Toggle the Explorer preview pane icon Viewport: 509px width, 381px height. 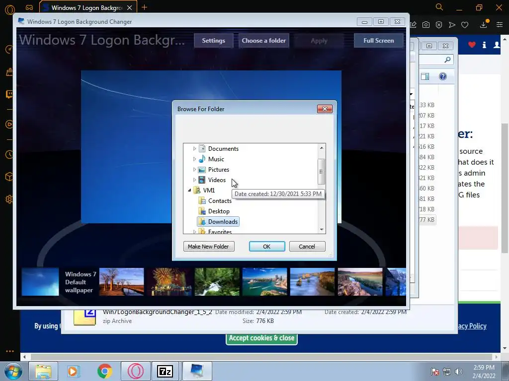pos(425,76)
